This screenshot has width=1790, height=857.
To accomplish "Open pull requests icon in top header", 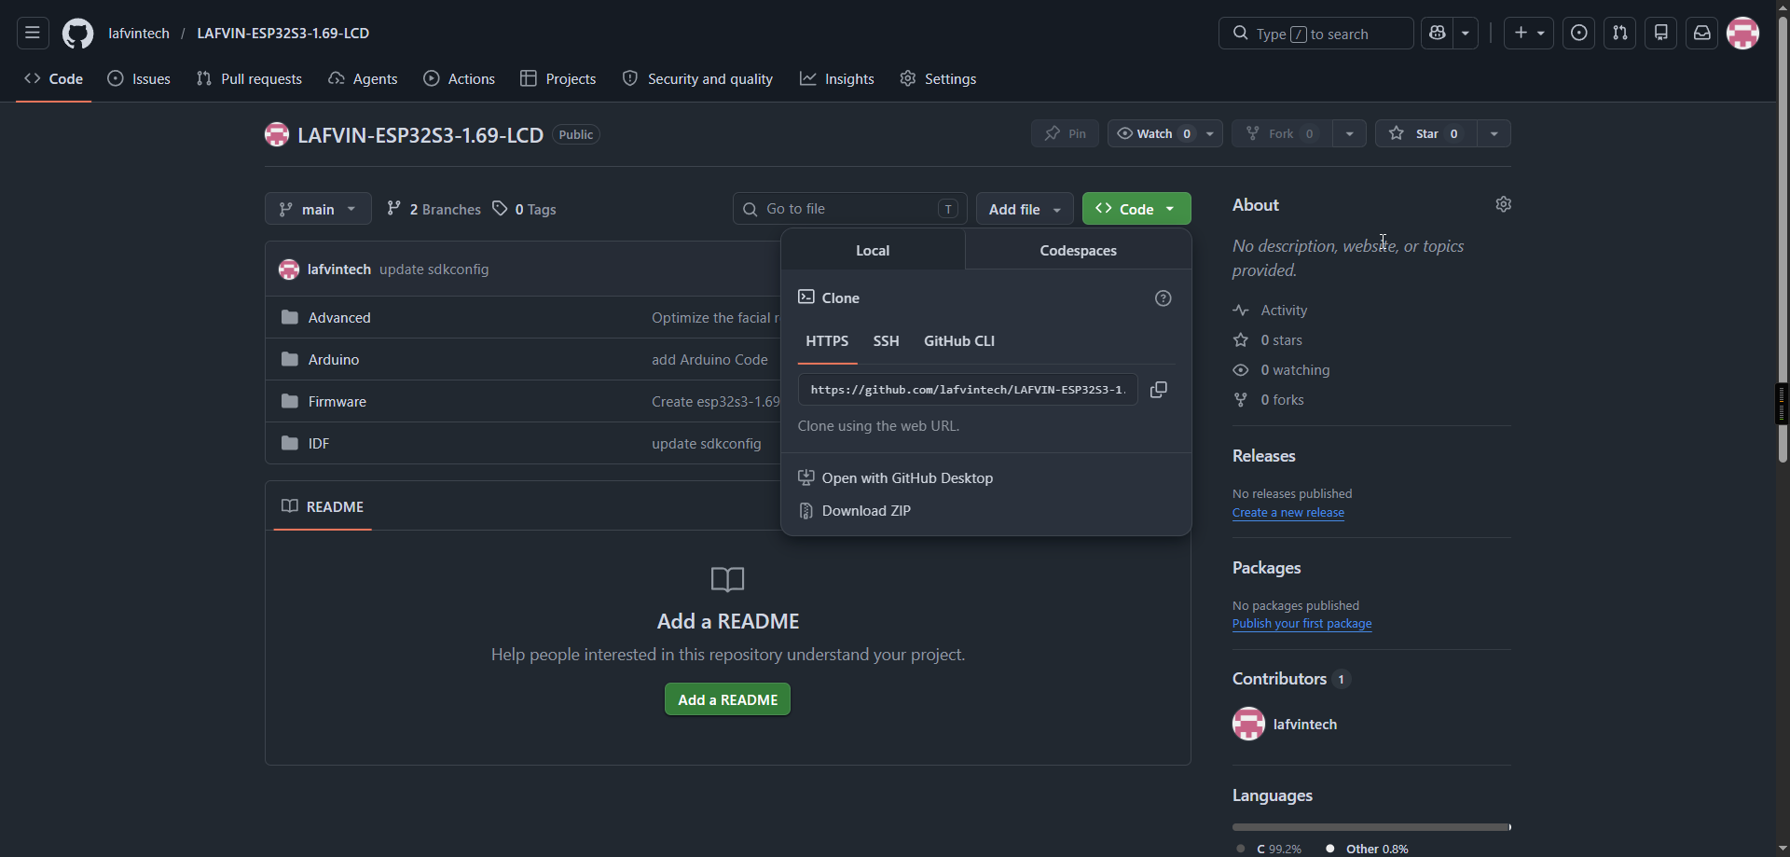I will click(1619, 34).
